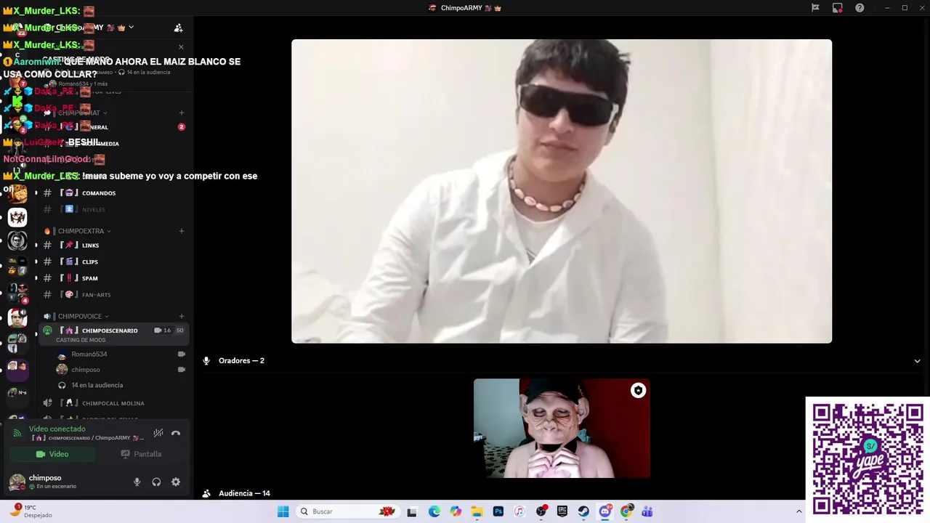This screenshot has width=930, height=523.
Task: Disconnect from the voice channel
Action: point(176,434)
